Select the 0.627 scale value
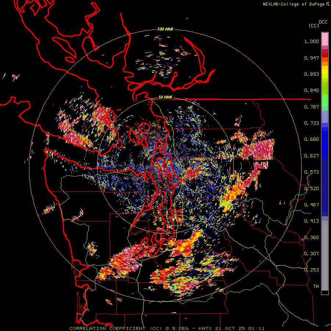 312,156
